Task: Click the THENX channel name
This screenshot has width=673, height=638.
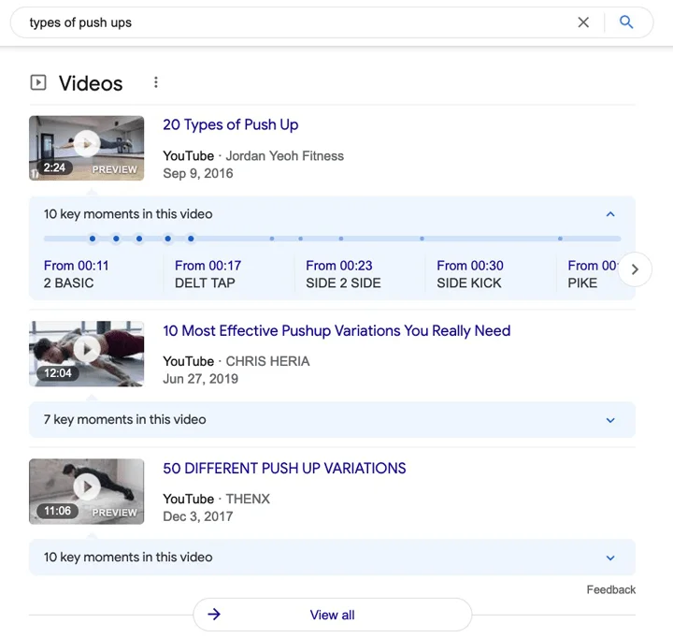Action: pyautogui.click(x=248, y=499)
